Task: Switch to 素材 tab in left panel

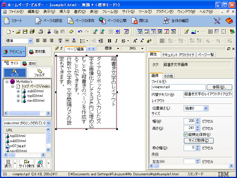Action: (x=29, y=63)
